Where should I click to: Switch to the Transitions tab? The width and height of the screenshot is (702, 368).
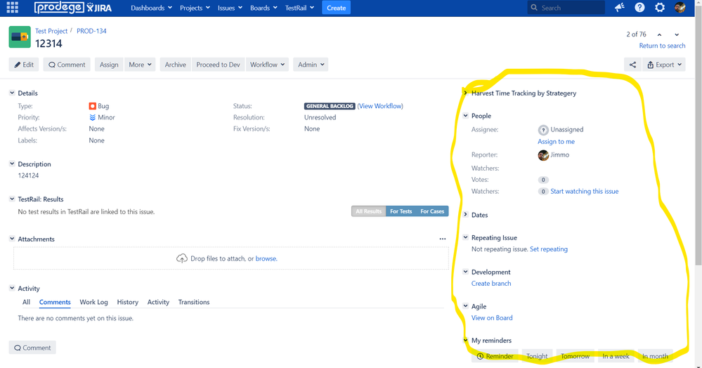click(x=194, y=302)
